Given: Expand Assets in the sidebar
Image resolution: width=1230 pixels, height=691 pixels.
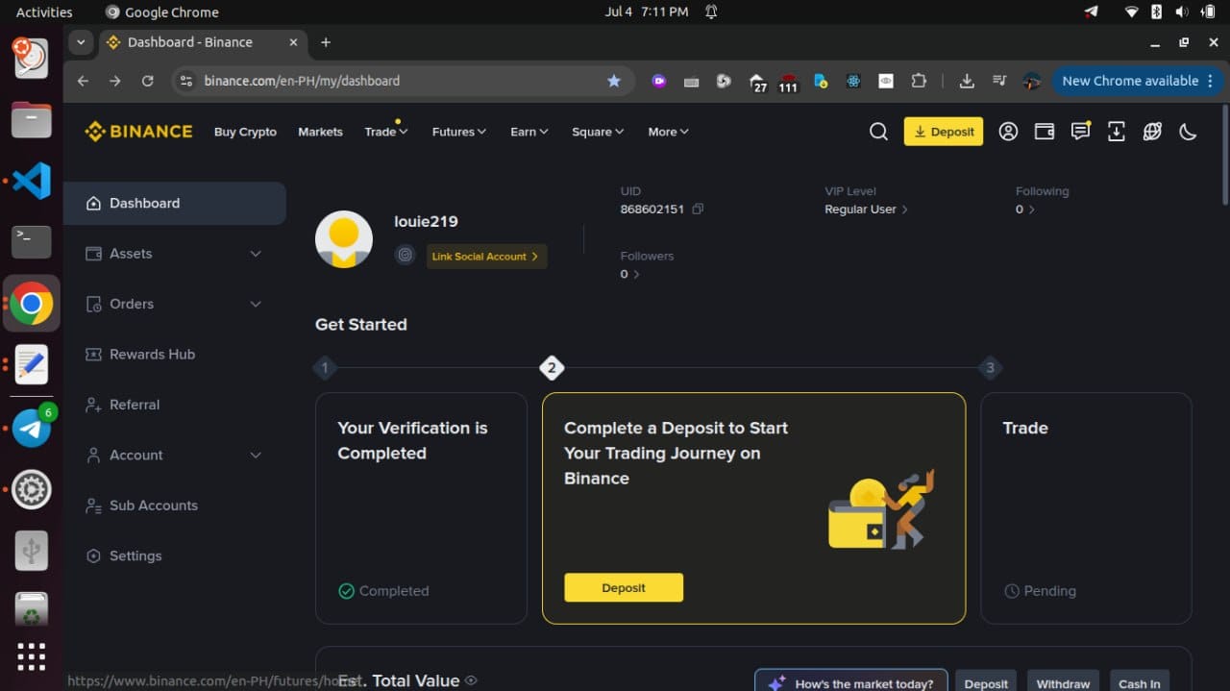Looking at the screenshot, I should [x=174, y=254].
